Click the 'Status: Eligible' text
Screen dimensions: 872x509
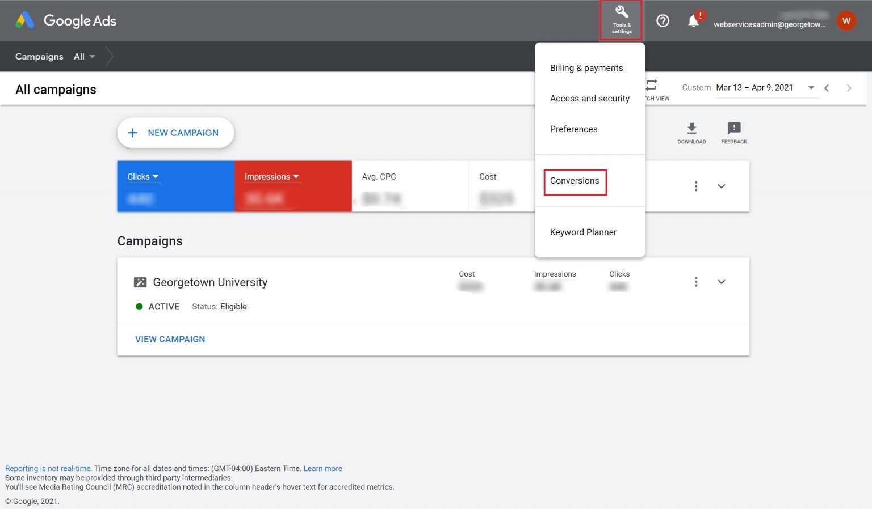(219, 307)
